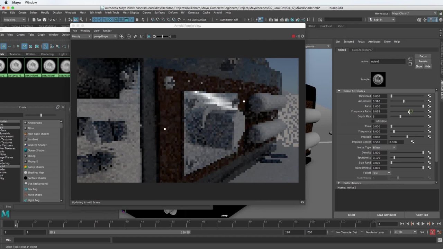
Task: Click the Phong shader icon in Create list
Action: (26, 156)
